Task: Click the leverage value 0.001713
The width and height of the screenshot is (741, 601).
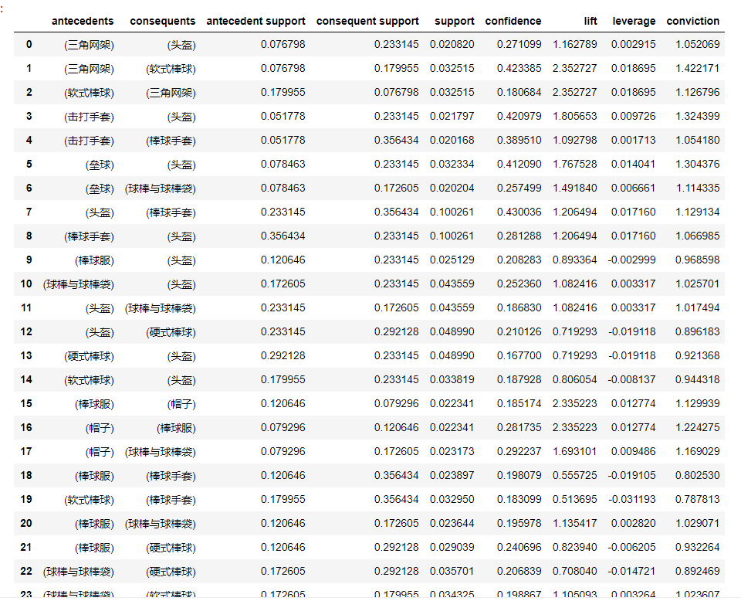Action: 633,140
